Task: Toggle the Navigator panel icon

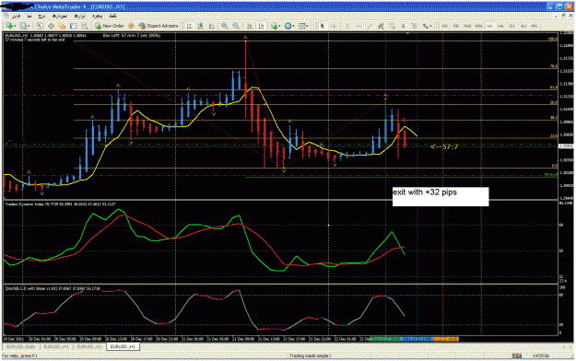Action: coord(62,26)
